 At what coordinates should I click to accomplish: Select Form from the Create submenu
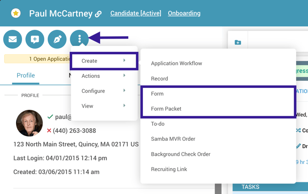(157, 94)
